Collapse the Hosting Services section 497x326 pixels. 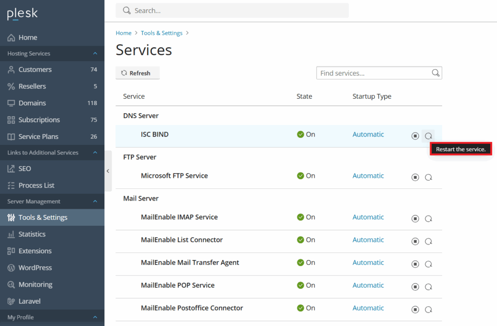click(x=95, y=53)
